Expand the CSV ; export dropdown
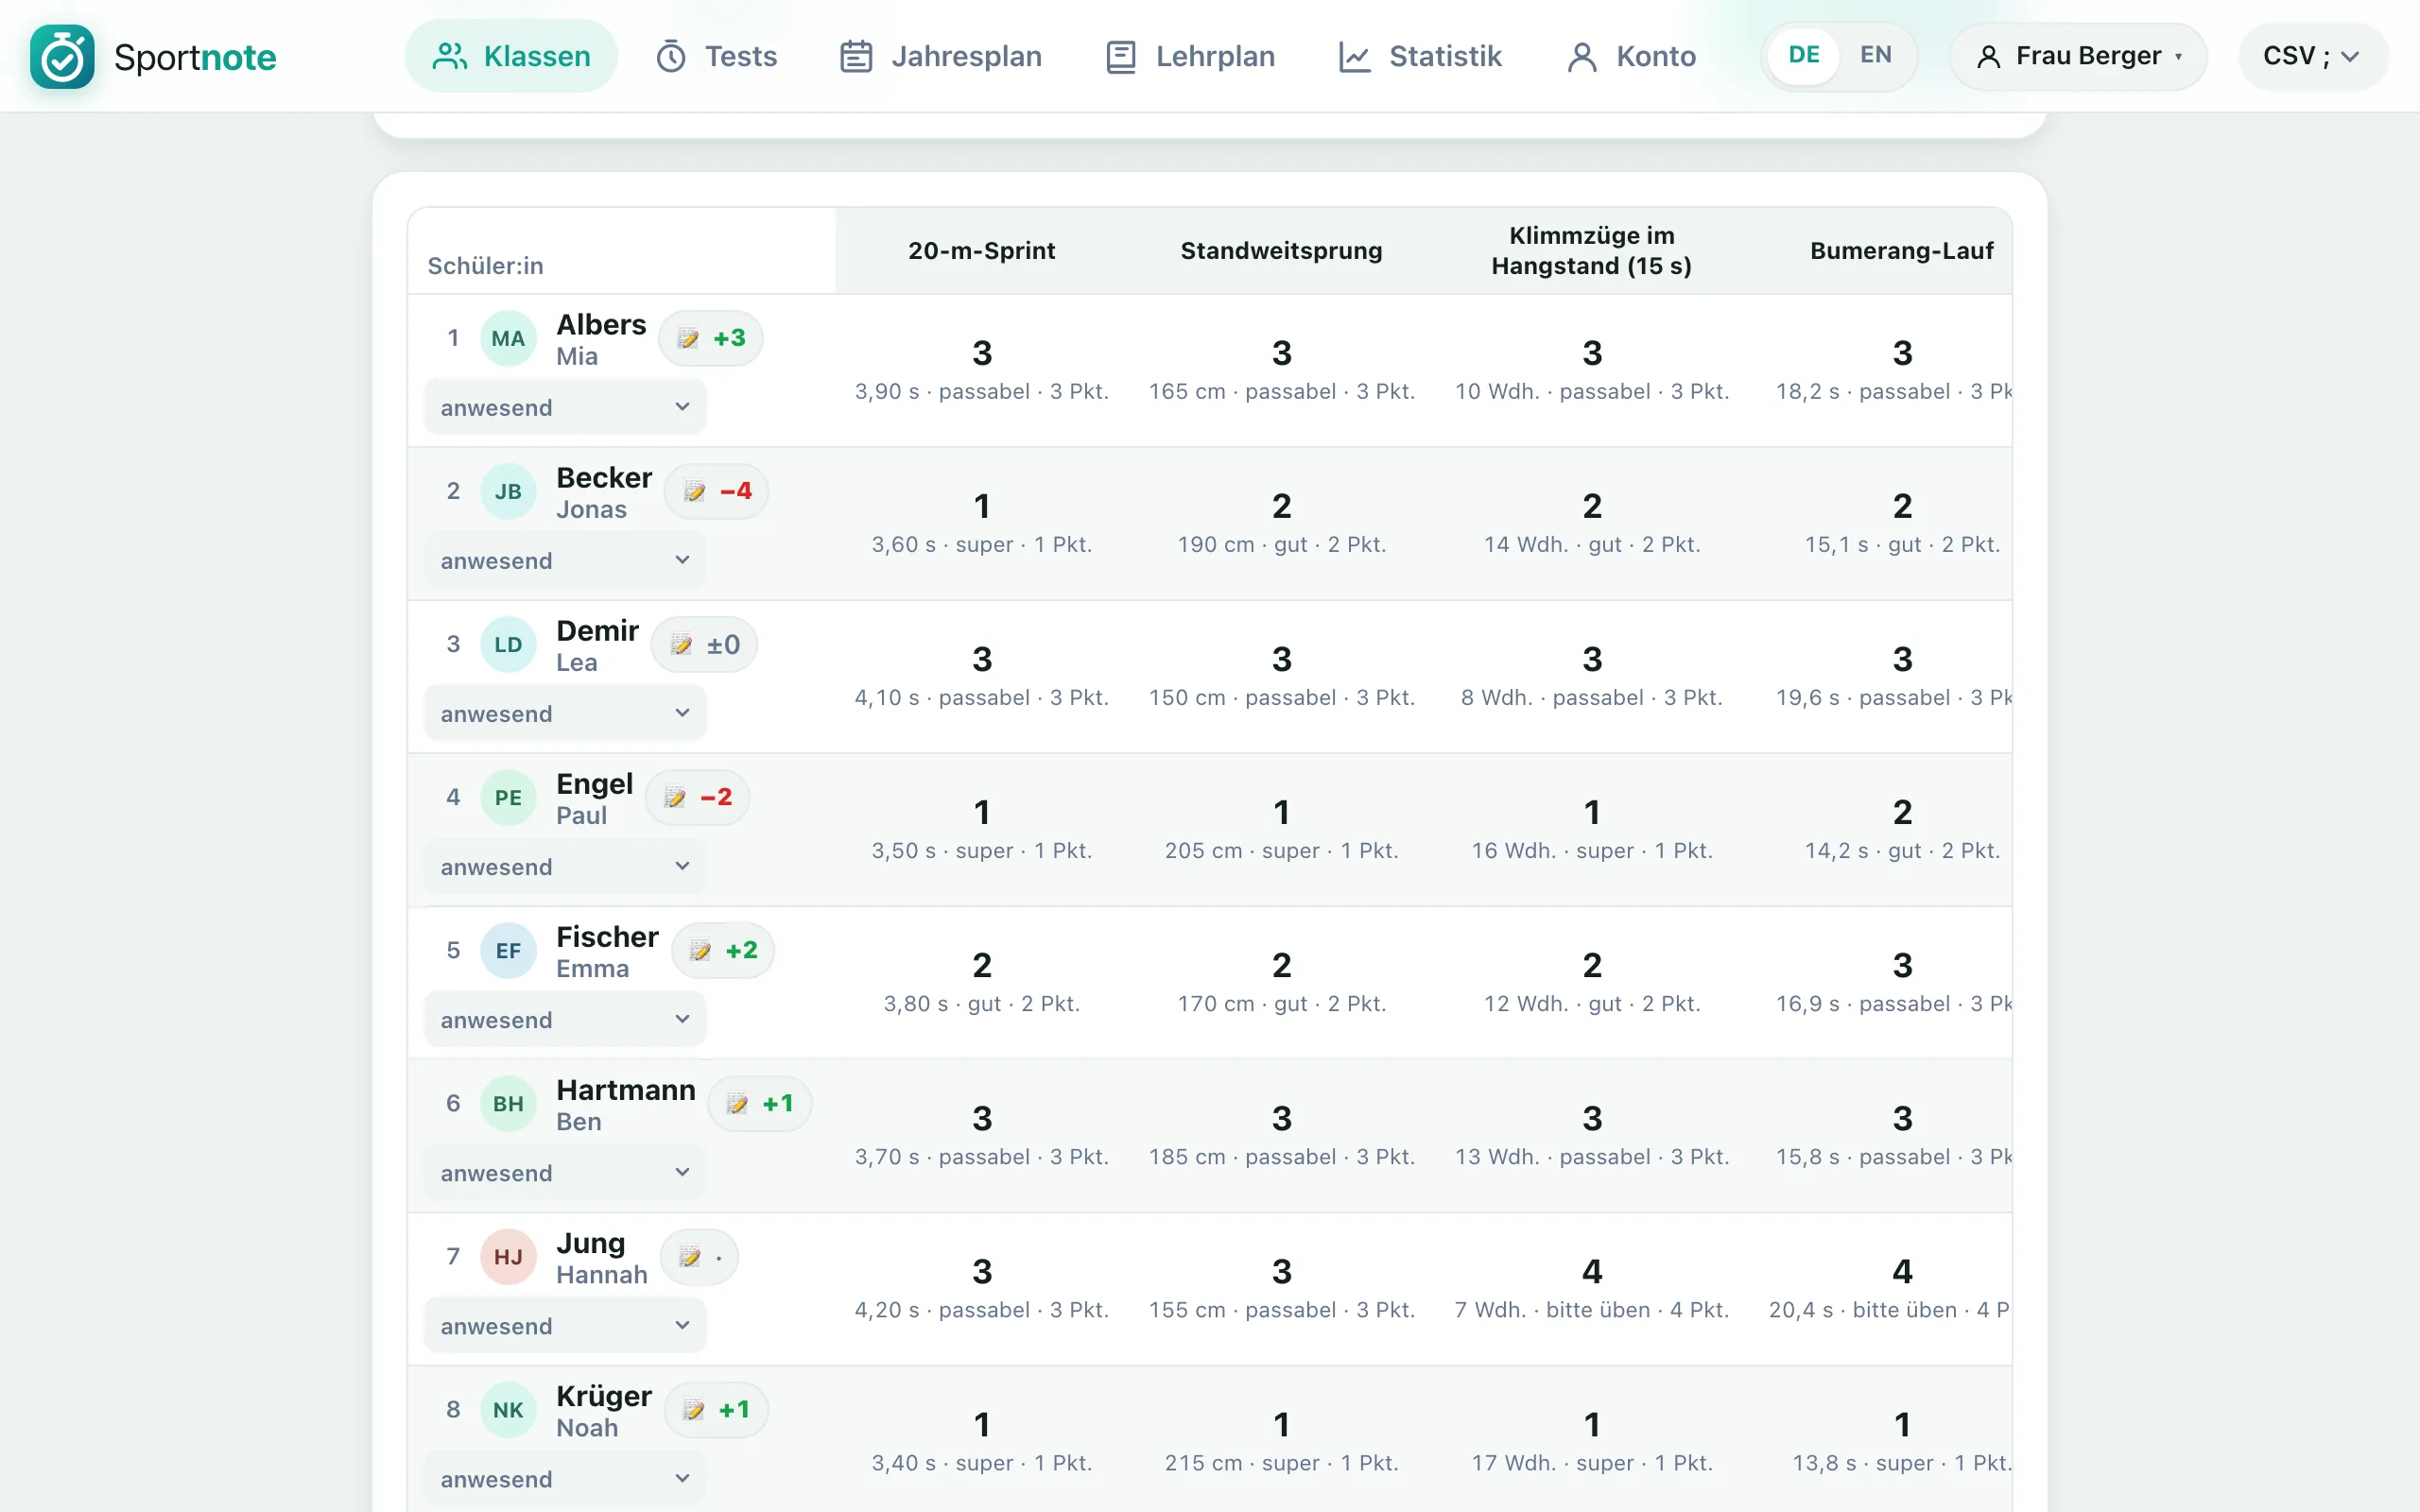This screenshot has height=1512, width=2420. point(2312,56)
